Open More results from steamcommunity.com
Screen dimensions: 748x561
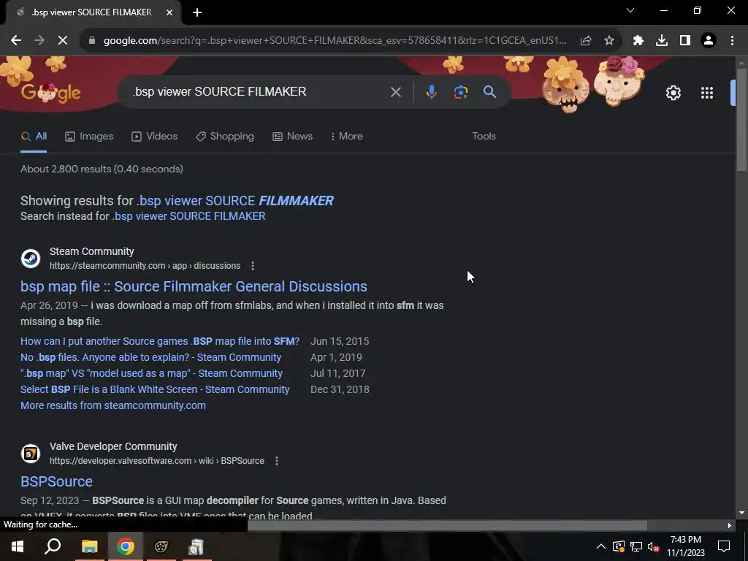pyautogui.click(x=113, y=405)
